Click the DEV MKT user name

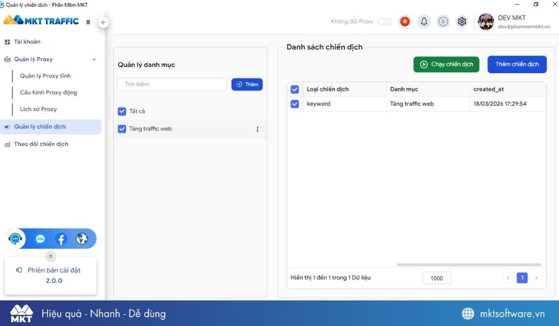[x=512, y=18]
